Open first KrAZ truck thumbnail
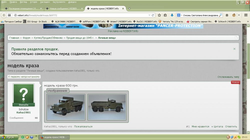Image resolution: width=250 pixels, height=140 pixels. click(66, 107)
